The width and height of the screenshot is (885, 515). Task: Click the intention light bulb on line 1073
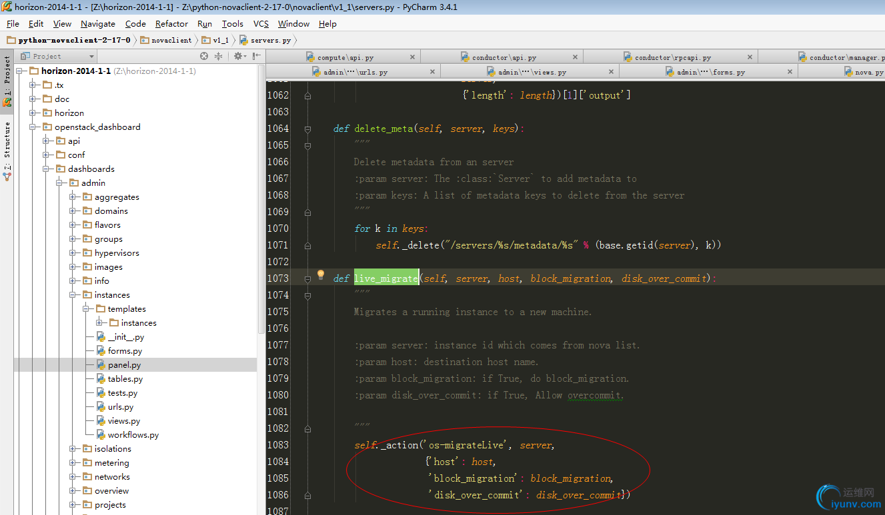(320, 275)
